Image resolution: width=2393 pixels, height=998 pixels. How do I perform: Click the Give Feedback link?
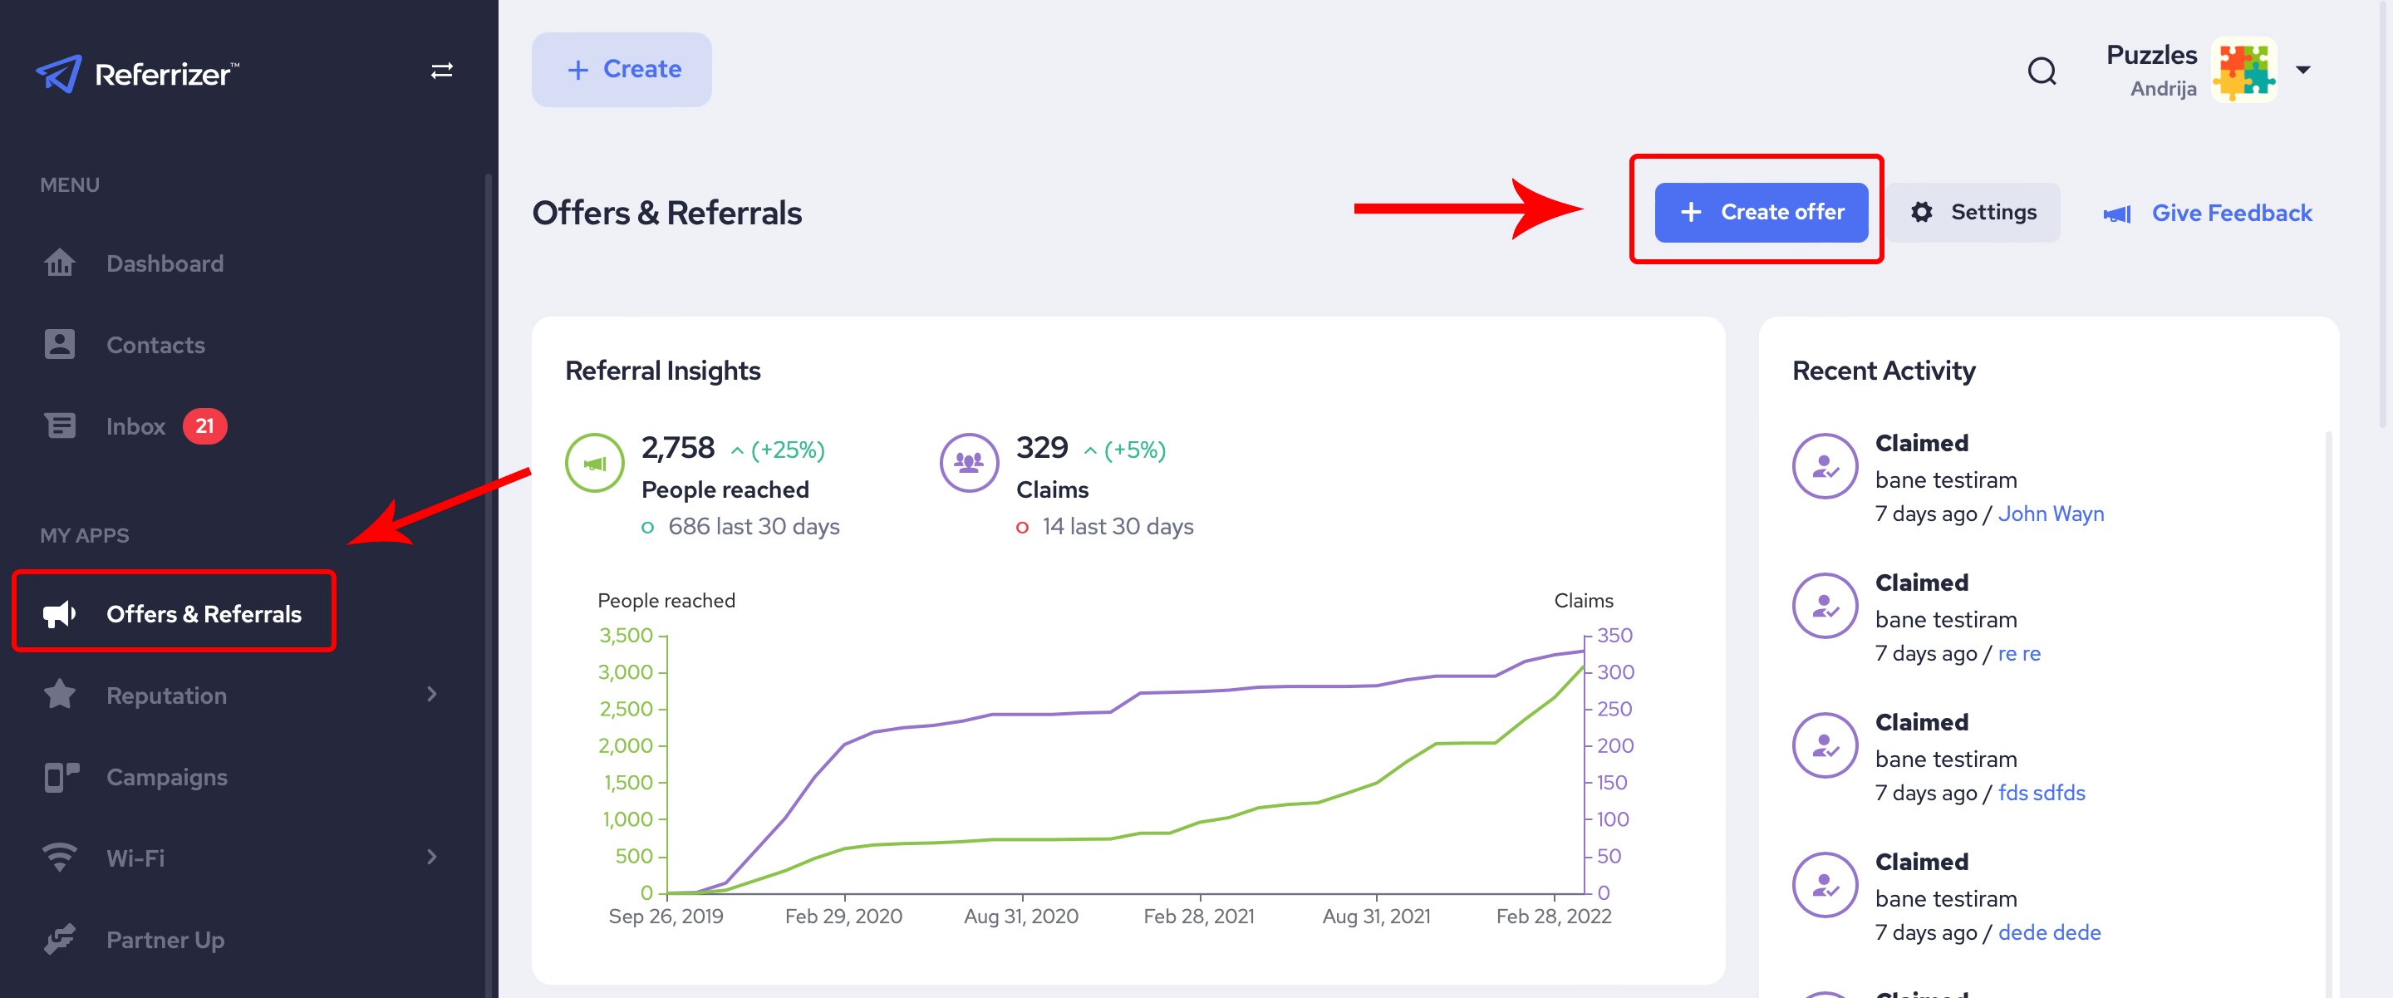pos(2231,213)
